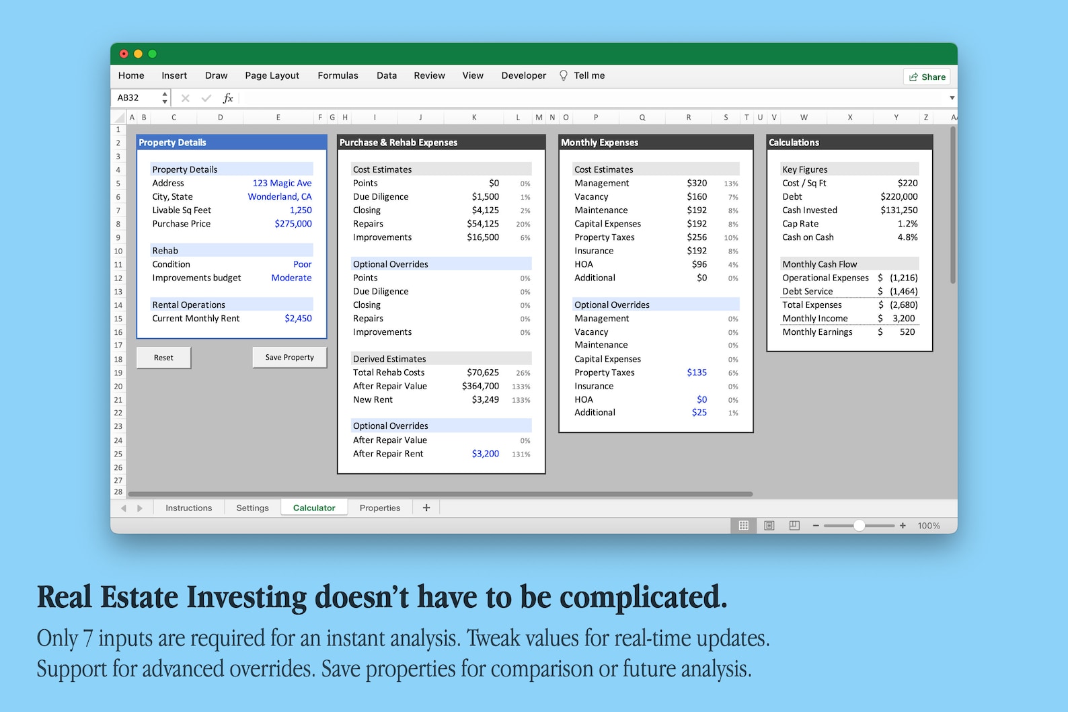Select the Current Monthly Rent $2,450 cell
Image resolution: width=1068 pixels, height=712 pixels.
point(298,319)
